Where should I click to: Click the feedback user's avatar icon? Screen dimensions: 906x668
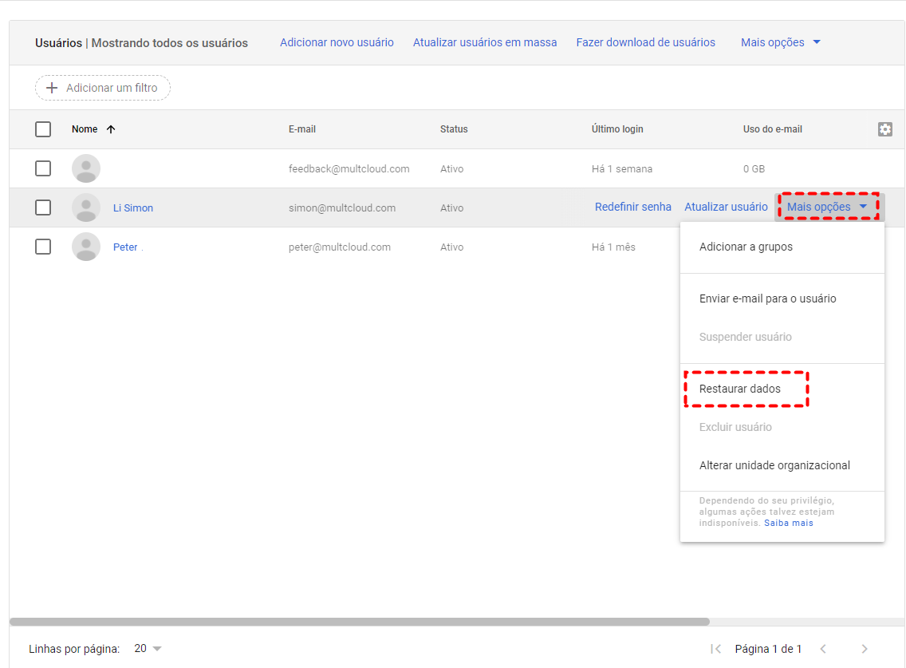tap(86, 168)
